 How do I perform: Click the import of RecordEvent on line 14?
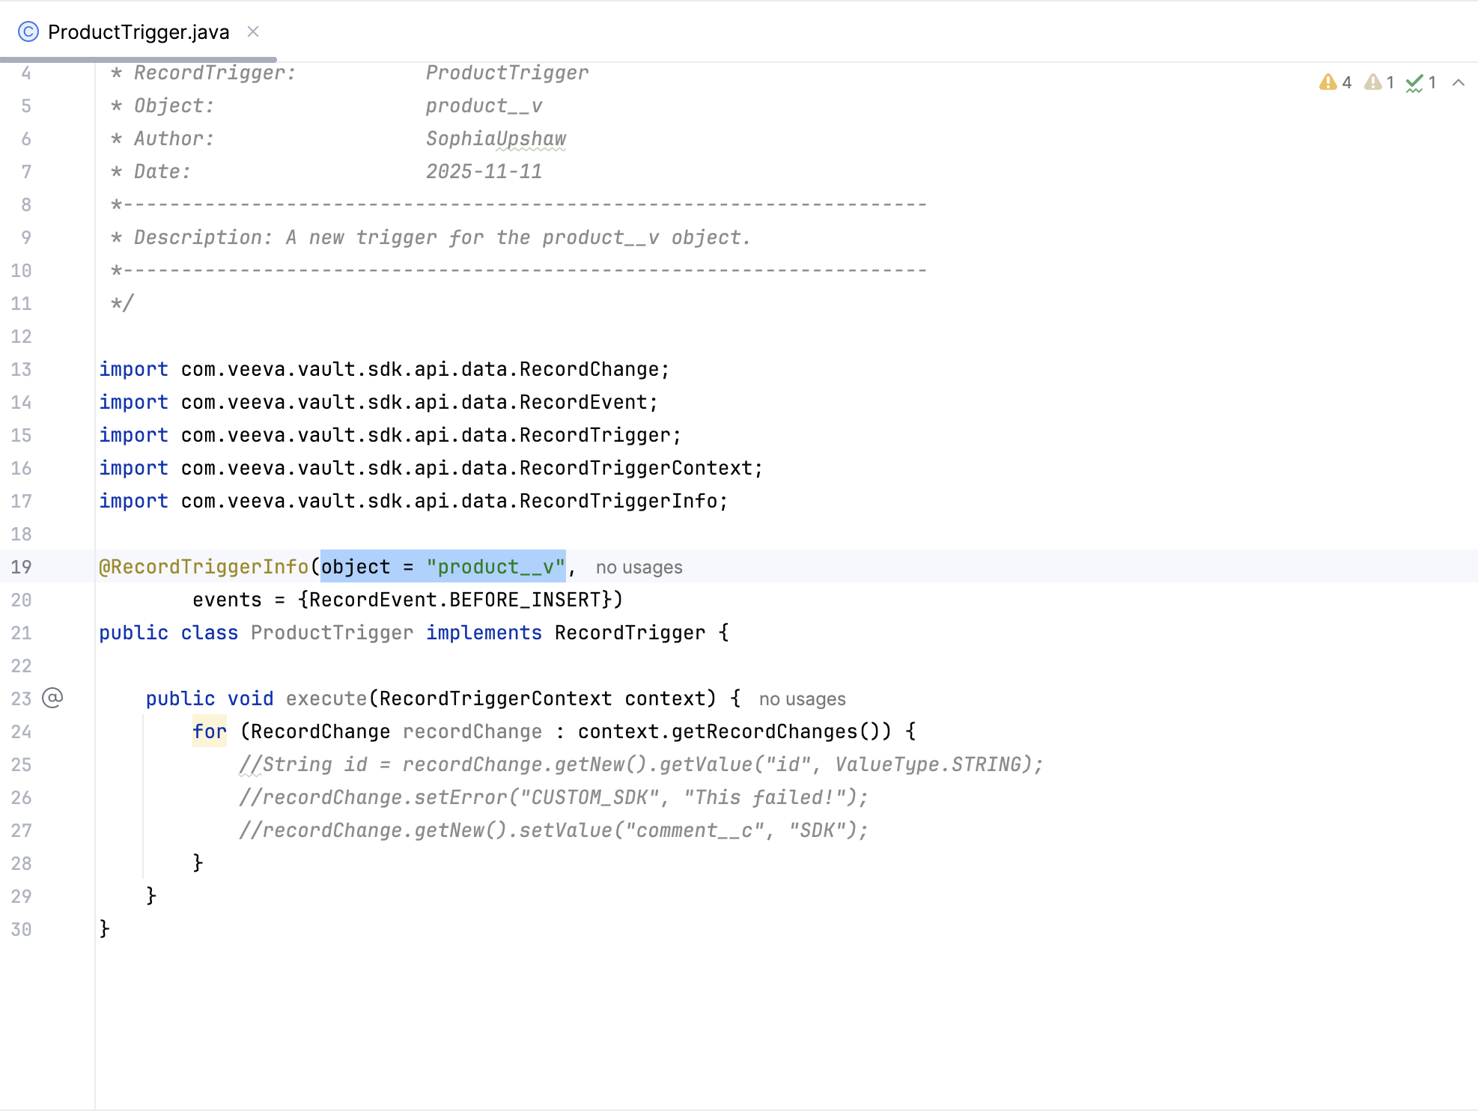(378, 402)
